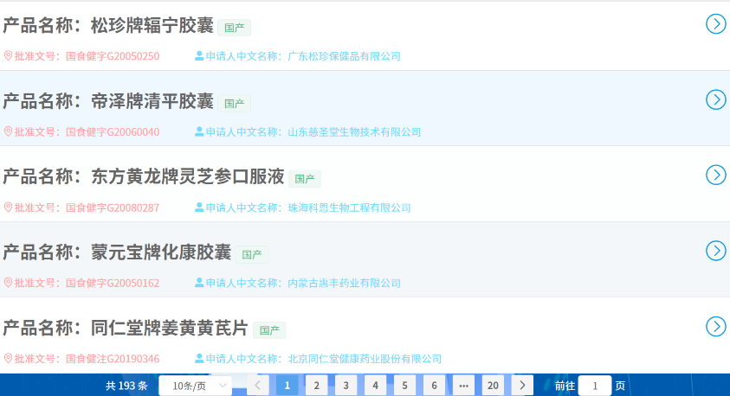730x396 pixels.
Task: Expand the 10条/页 page size dropdown
Action: click(x=195, y=386)
